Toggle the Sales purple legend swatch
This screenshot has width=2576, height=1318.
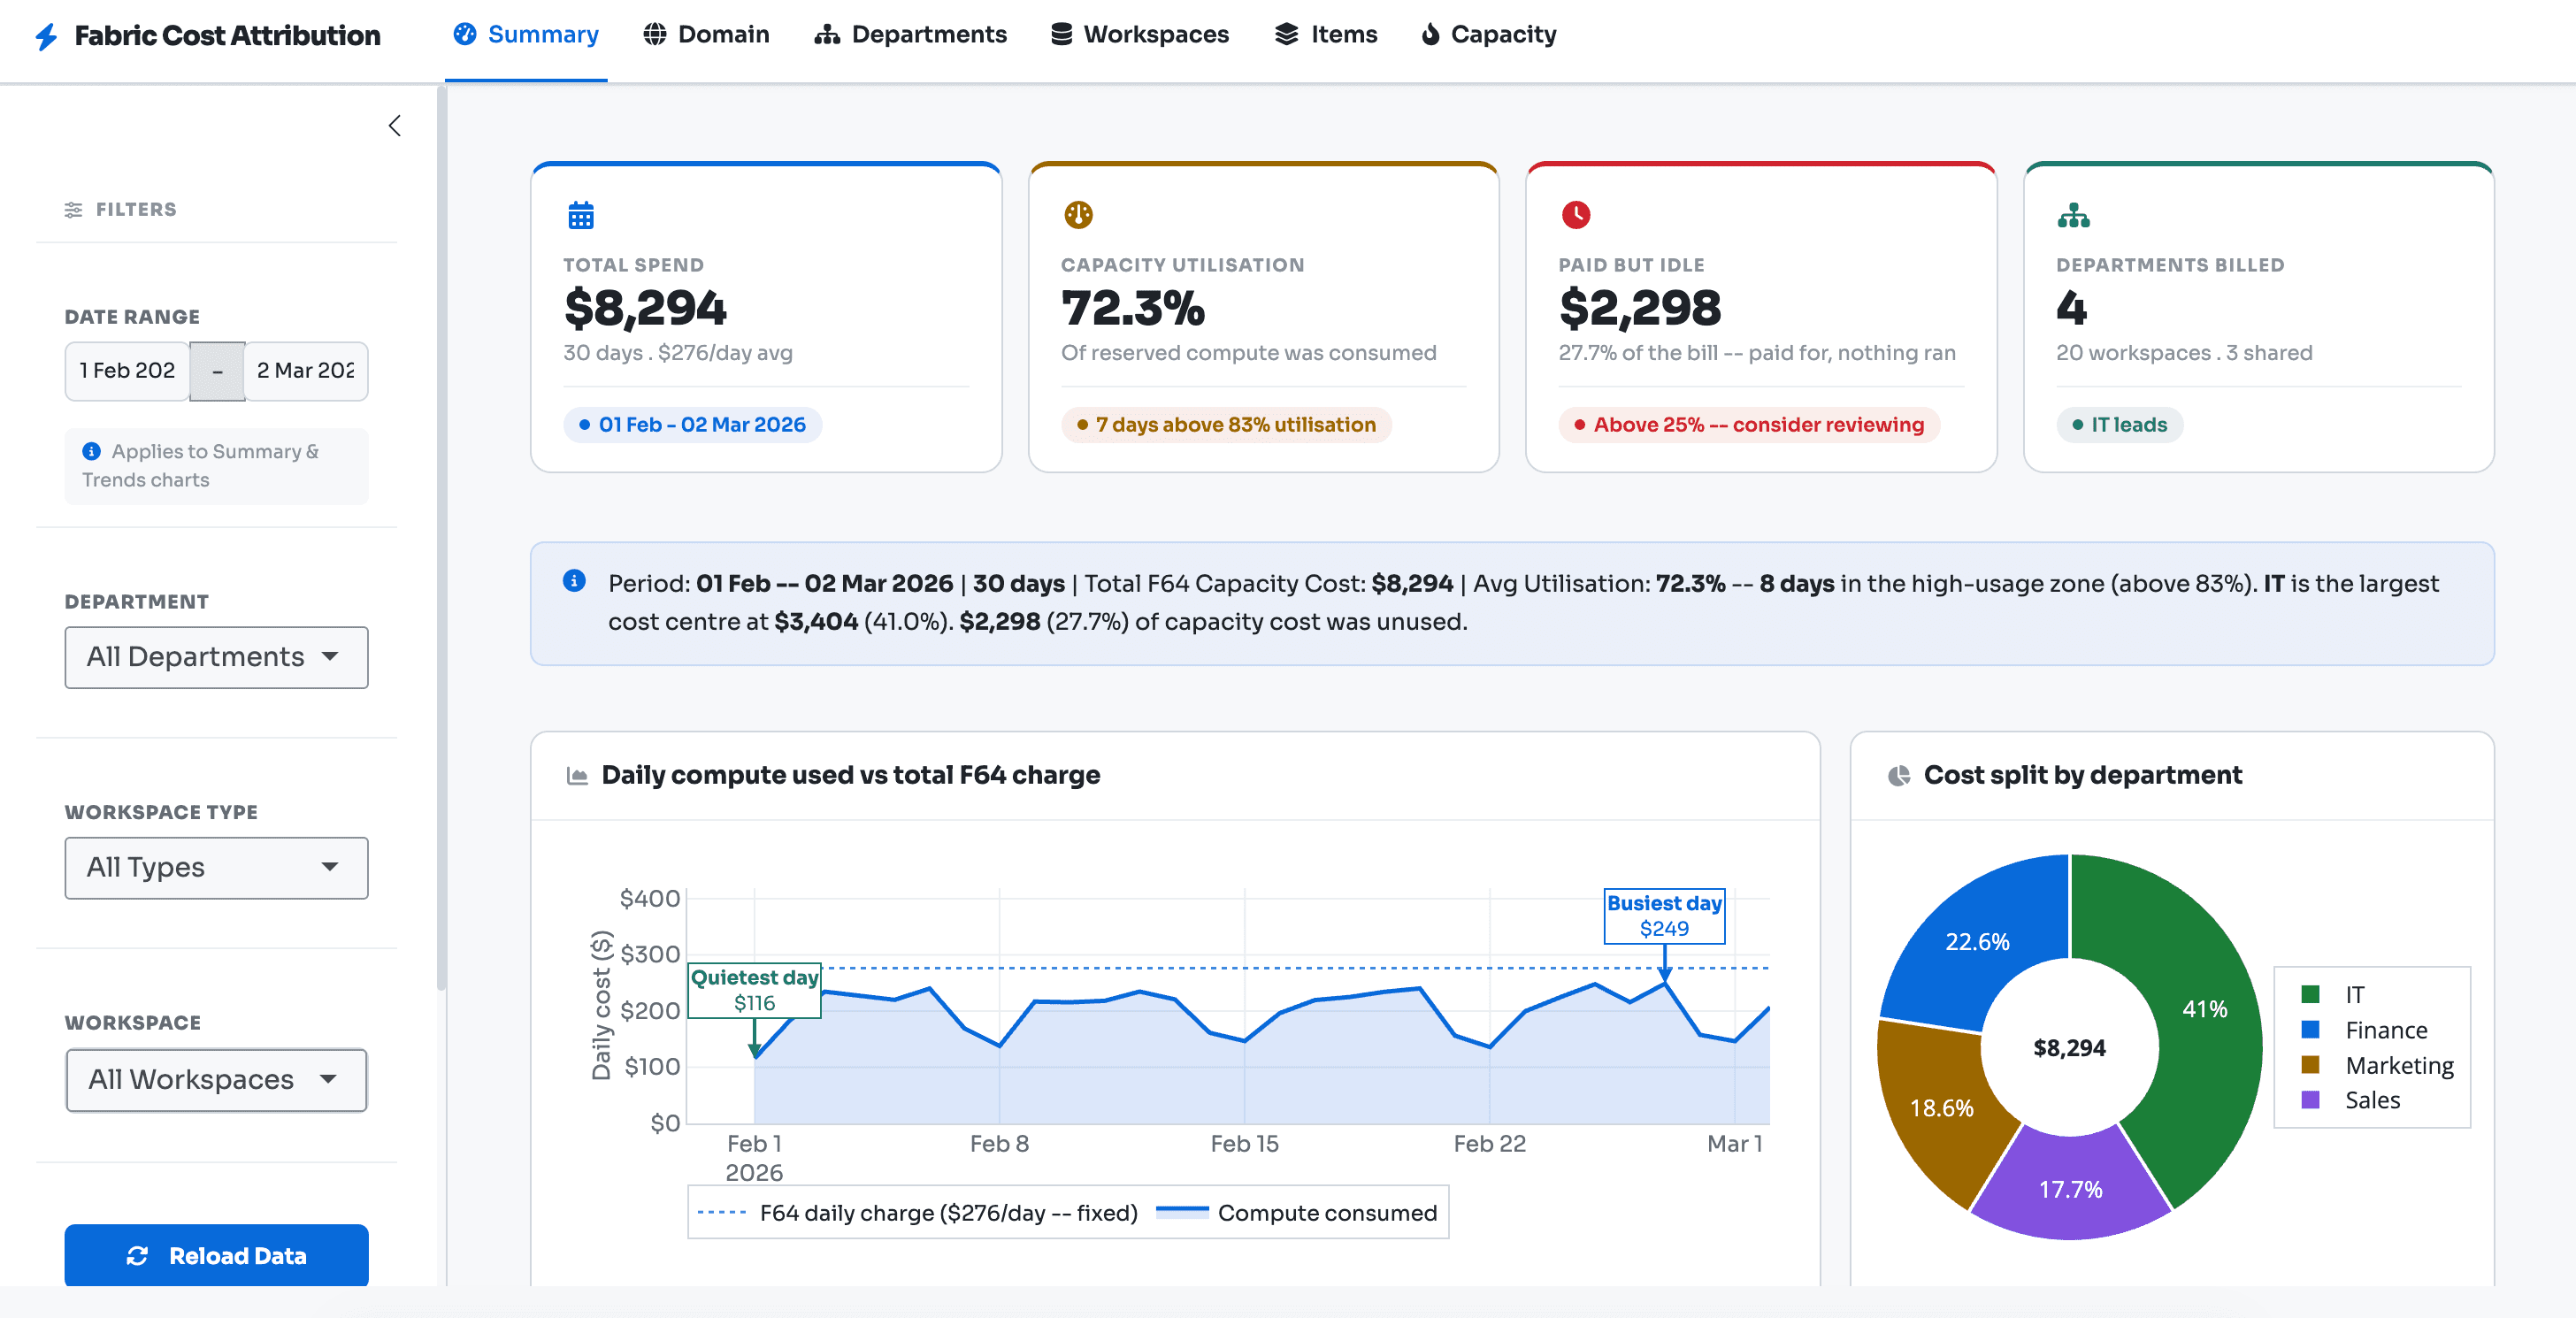(x=2310, y=1099)
